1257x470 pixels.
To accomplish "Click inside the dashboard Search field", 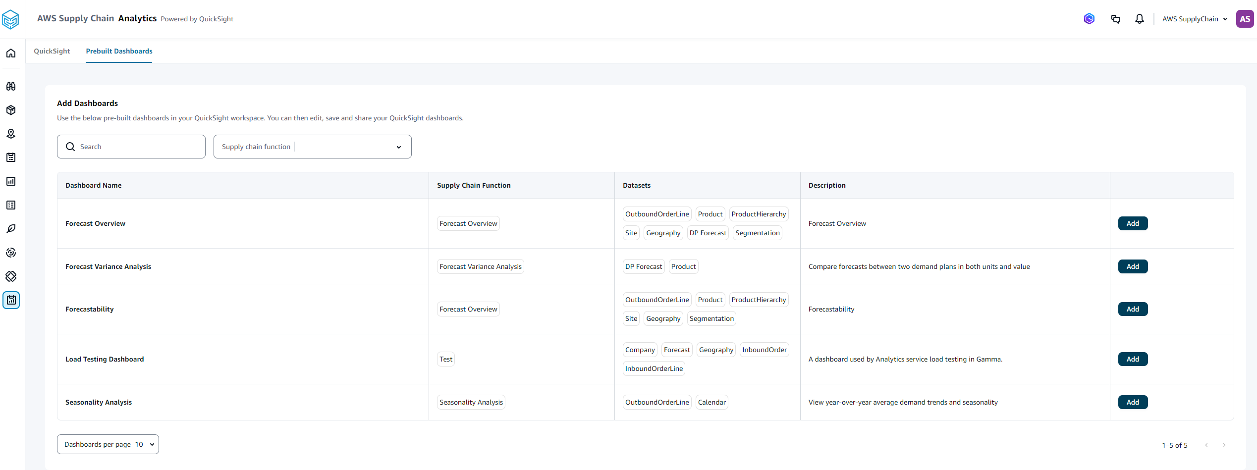I will click(x=131, y=147).
